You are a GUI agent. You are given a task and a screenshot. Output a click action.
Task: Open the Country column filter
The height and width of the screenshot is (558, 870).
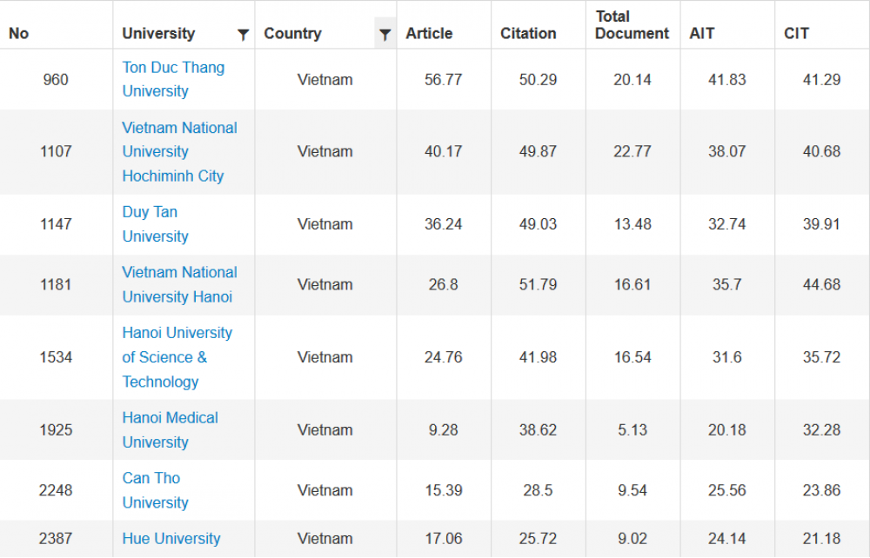(384, 33)
